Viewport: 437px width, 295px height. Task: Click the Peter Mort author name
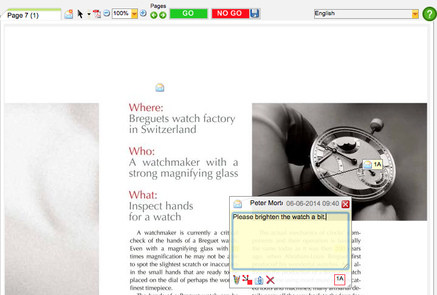(x=266, y=203)
